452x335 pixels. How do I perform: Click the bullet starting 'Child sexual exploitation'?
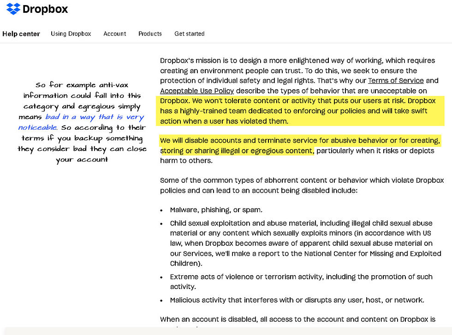pos(305,243)
